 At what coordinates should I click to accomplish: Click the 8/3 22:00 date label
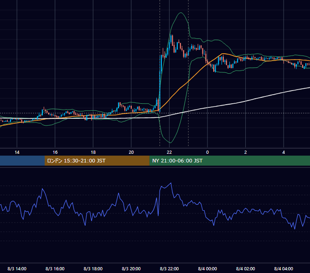click(x=169, y=268)
